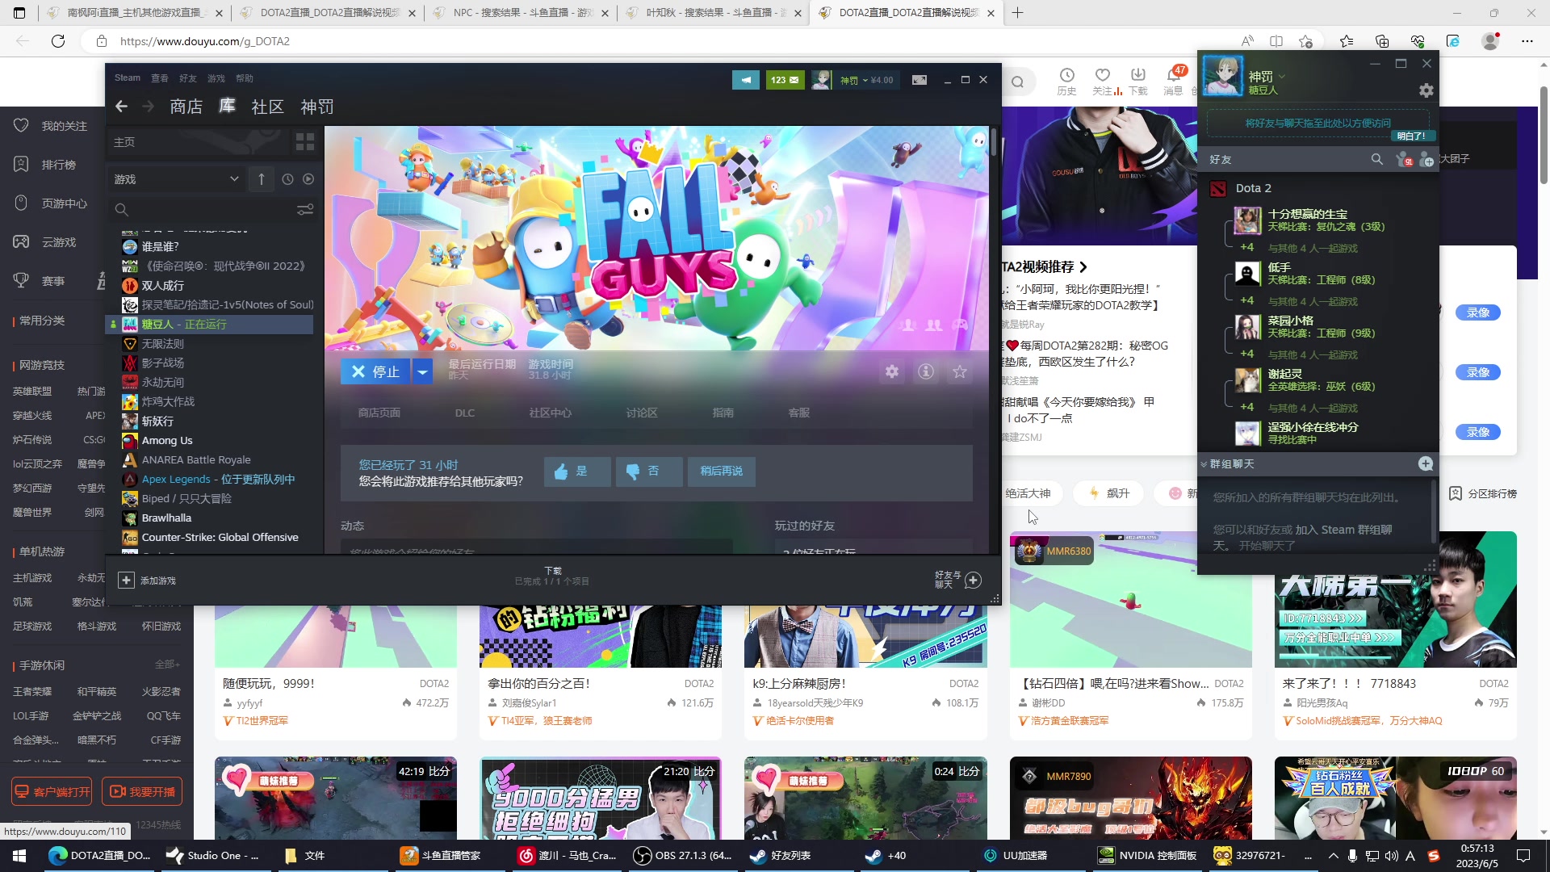Add this page to browser favorites
The image size is (1550, 872).
[x=1306, y=41]
